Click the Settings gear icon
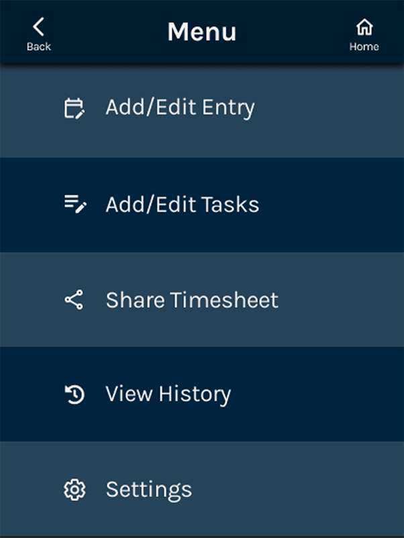 [x=76, y=490]
